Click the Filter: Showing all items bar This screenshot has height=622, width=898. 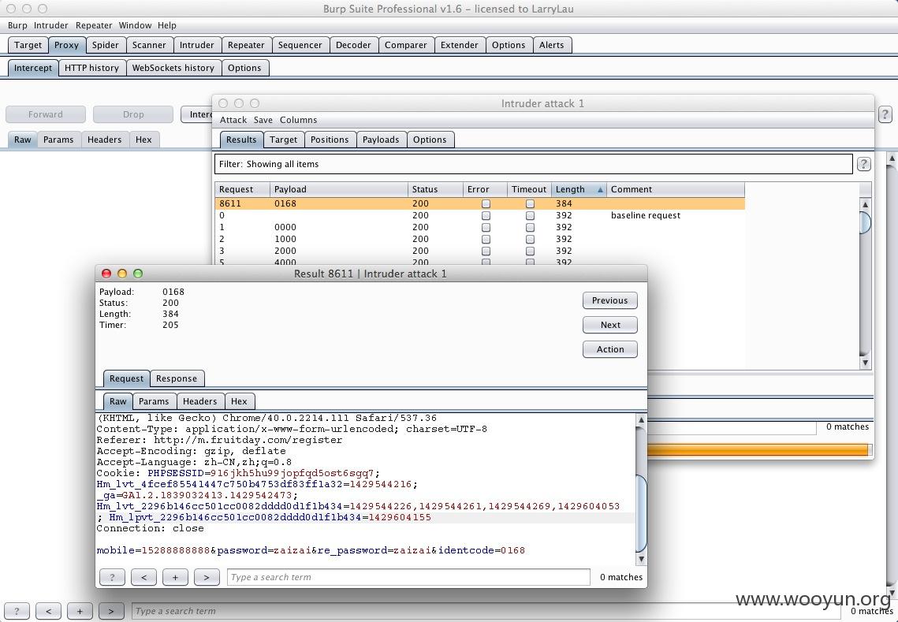pyautogui.click(x=533, y=164)
